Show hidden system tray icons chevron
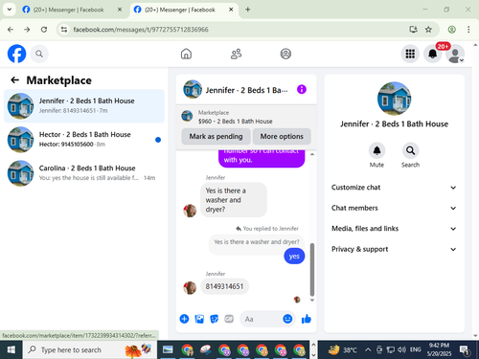479x359 pixels. (368, 349)
